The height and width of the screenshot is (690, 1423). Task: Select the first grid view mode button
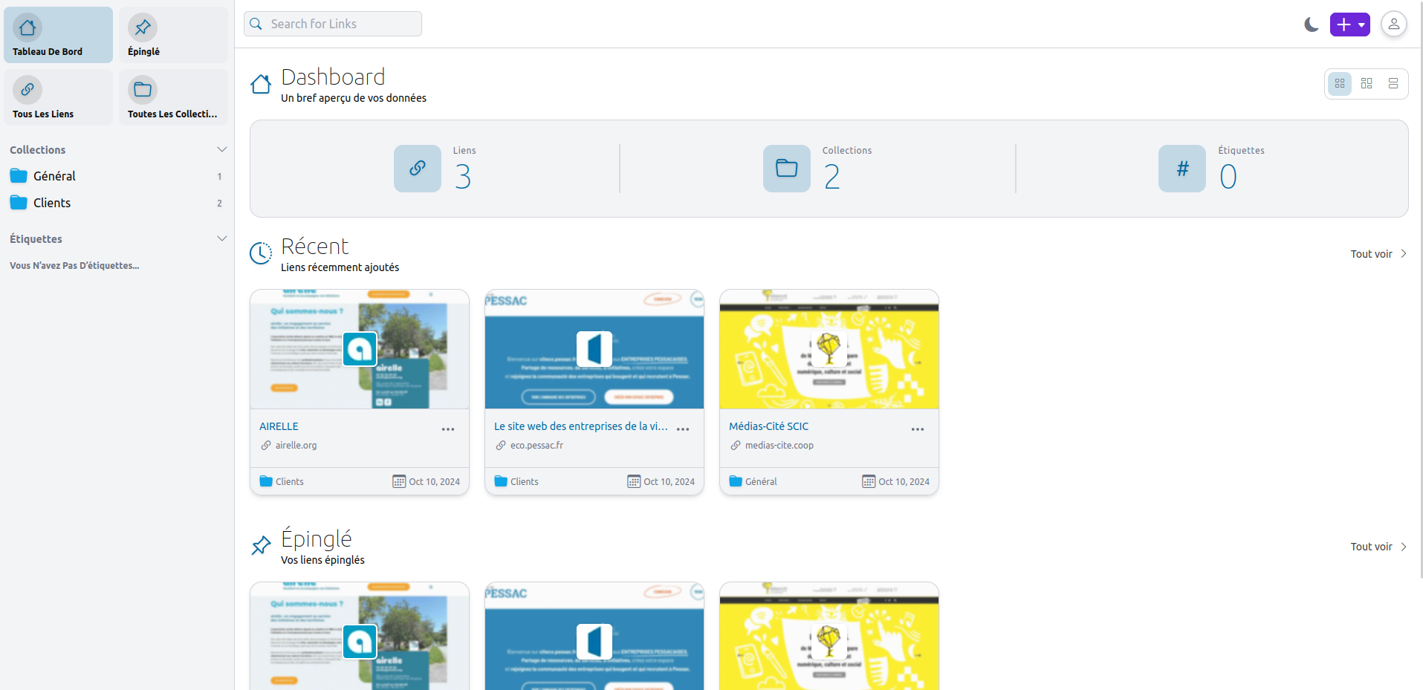coord(1340,83)
